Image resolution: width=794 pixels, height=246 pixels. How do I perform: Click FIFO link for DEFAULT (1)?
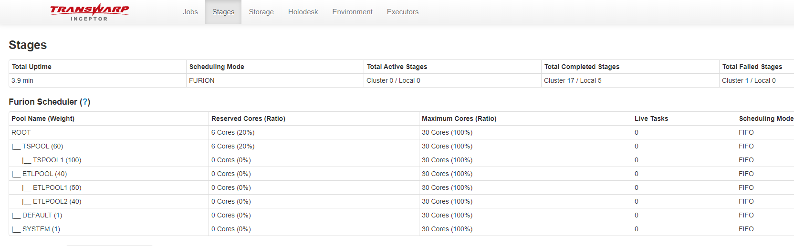pyautogui.click(x=746, y=215)
